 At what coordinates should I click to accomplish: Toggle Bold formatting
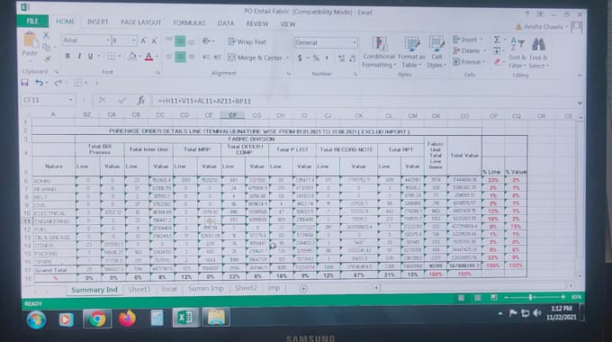[67, 56]
